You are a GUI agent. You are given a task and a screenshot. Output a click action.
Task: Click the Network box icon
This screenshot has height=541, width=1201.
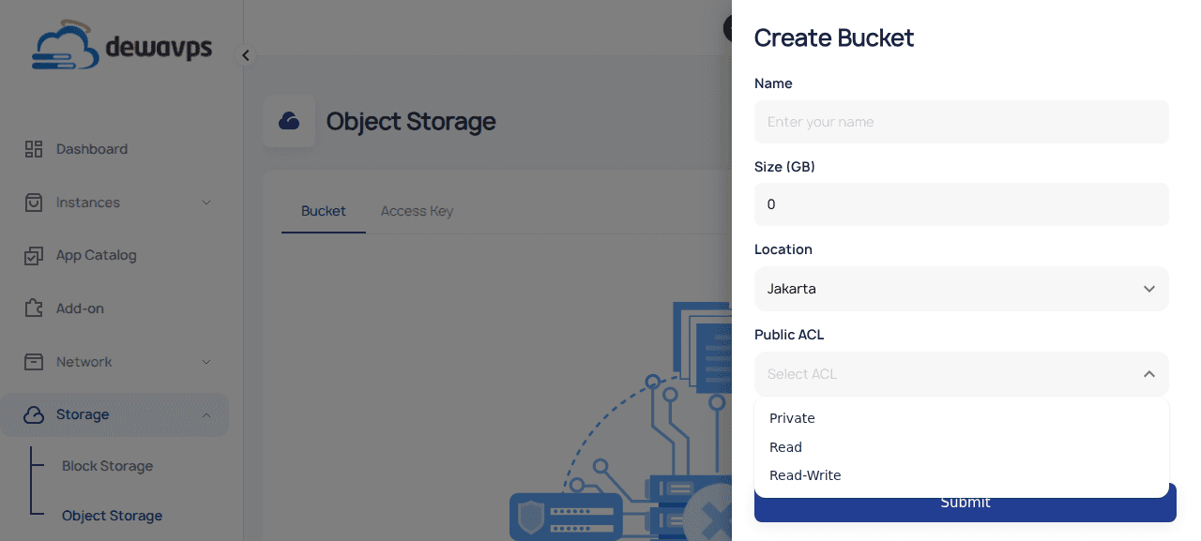34,362
